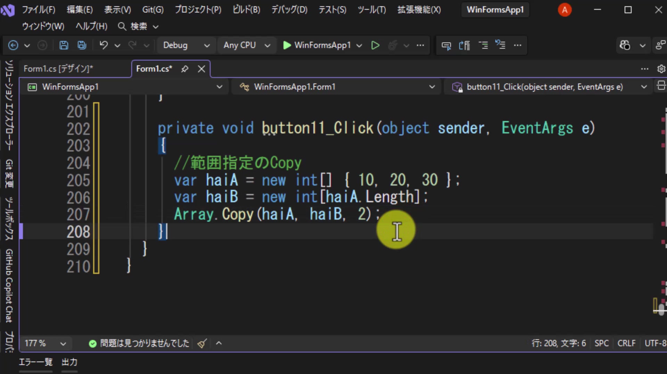Switch to the Form1.cs [デザイン] tab
This screenshot has height=374, width=667.
point(58,69)
